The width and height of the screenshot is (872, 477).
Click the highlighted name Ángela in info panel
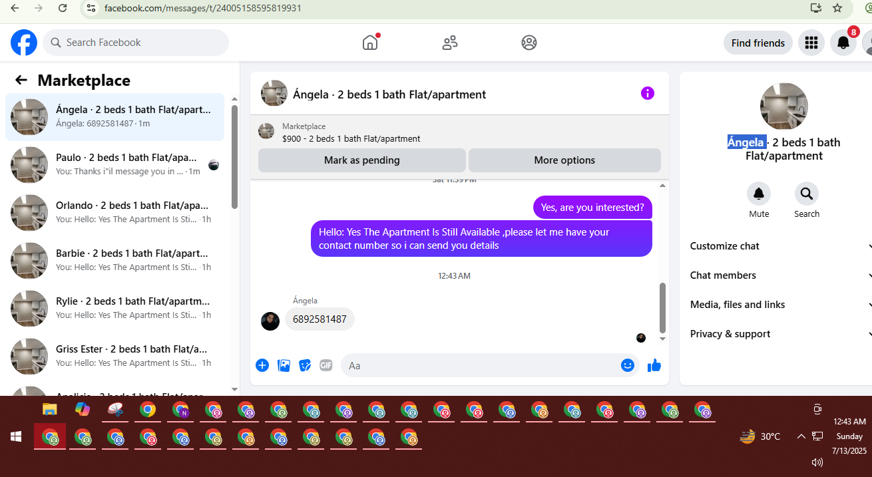tap(746, 142)
